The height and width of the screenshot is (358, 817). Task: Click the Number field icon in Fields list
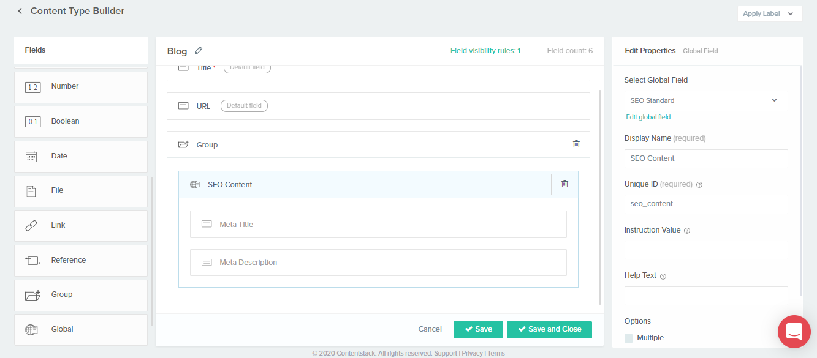coord(32,87)
